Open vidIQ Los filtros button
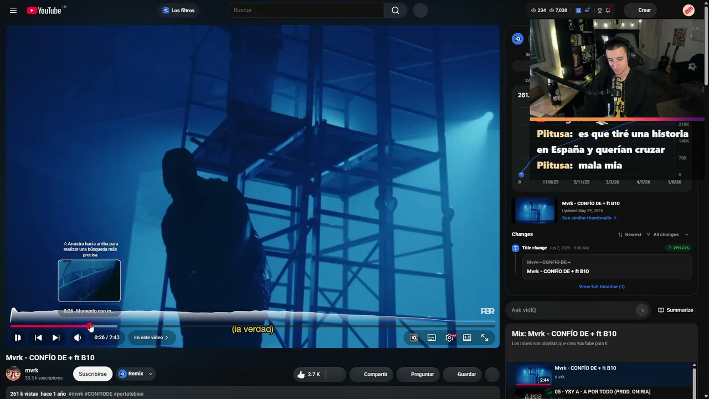 179,11
